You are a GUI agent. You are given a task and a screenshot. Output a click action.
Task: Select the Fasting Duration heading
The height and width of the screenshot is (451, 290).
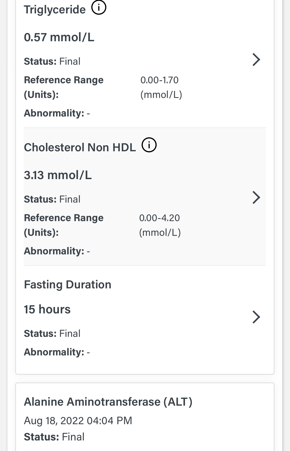coord(68,285)
